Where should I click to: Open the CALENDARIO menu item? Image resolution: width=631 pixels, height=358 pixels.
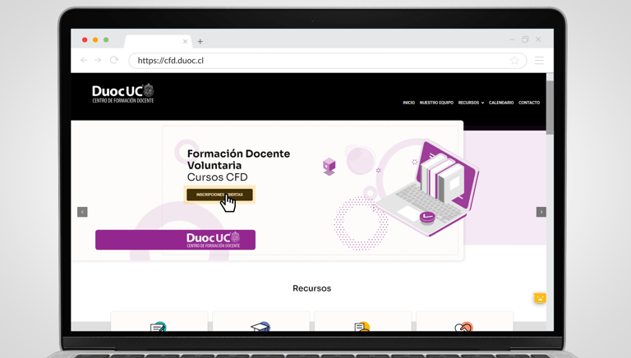coord(501,103)
